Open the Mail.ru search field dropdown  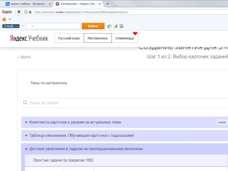pos(32,26)
